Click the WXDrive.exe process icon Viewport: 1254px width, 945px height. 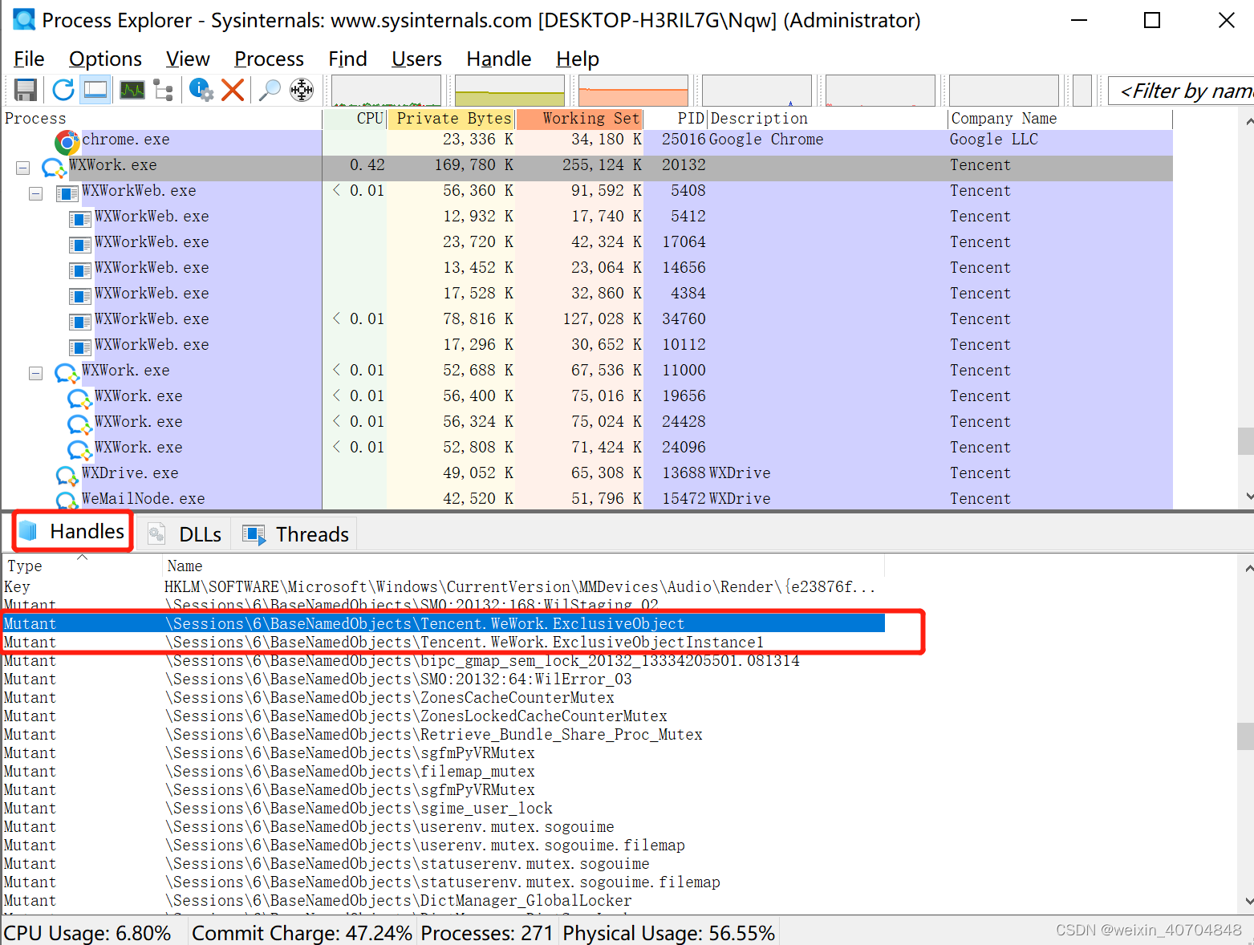pyautogui.click(x=67, y=476)
